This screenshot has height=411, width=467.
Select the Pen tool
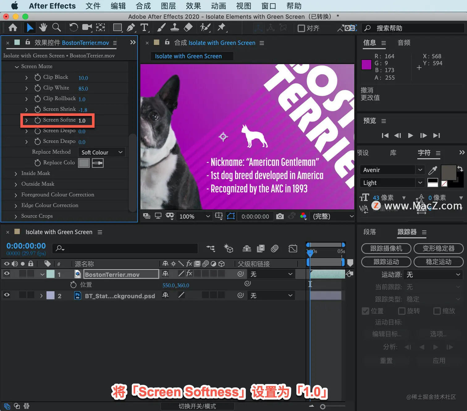click(x=131, y=28)
